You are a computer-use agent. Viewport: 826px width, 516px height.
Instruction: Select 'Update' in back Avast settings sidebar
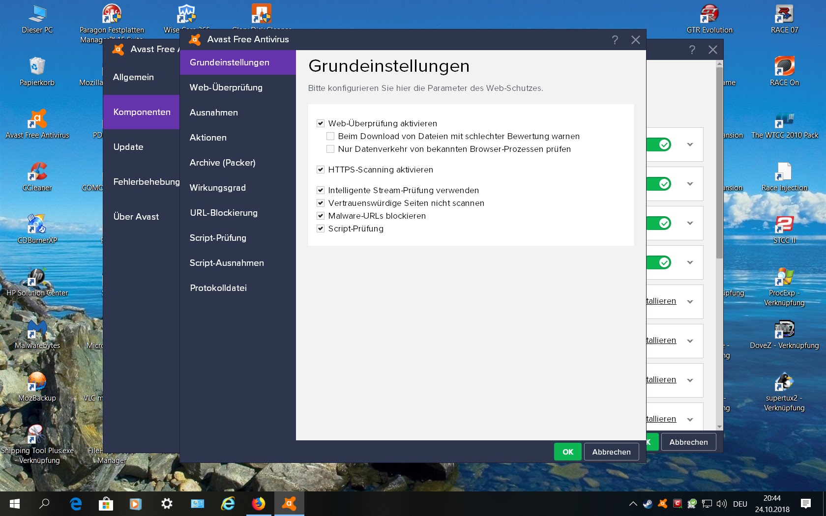tap(142, 147)
